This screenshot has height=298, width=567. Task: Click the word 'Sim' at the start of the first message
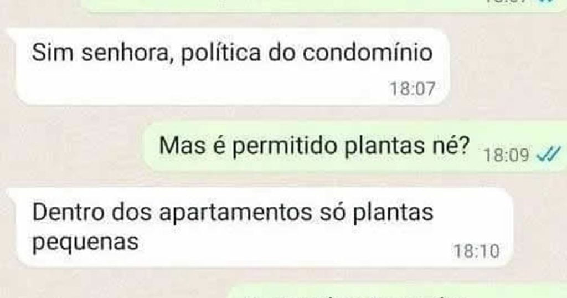(x=53, y=53)
